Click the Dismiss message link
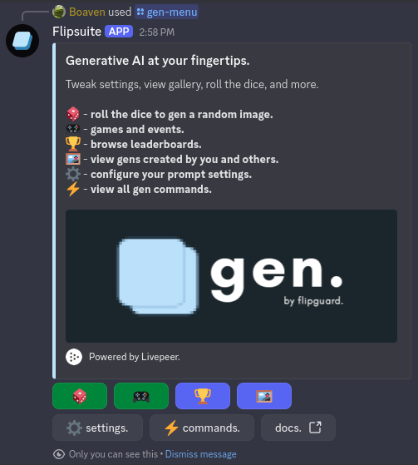The image size is (418, 465). 201,454
